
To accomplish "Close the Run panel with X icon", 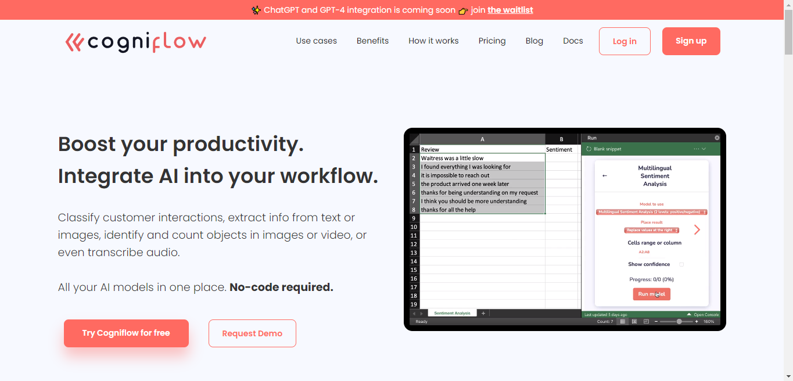I will coord(717,138).
